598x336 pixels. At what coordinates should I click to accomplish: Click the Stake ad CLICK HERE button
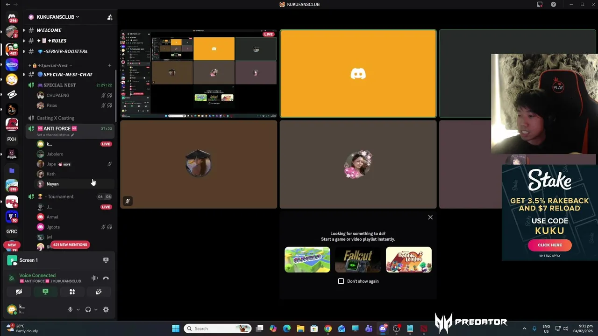549,245
